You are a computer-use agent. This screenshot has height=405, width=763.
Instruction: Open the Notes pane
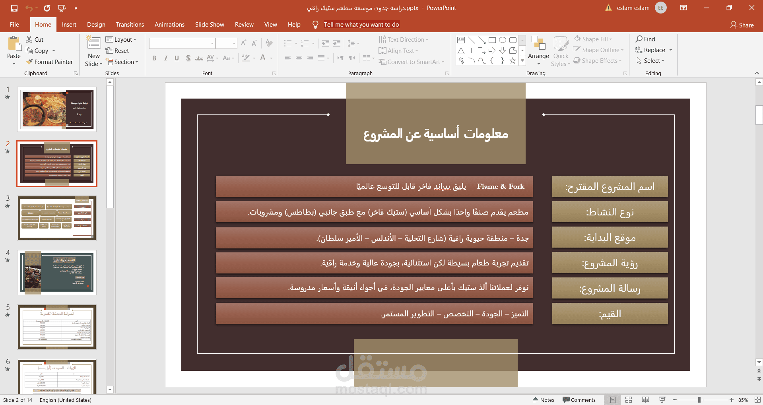click(543, 400)
